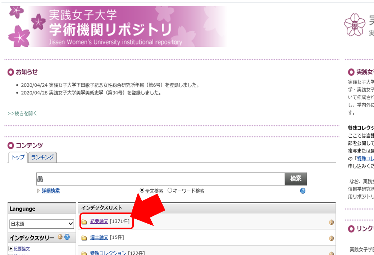Expand the 詳細検索 disclosure triangle

(38, 191)
